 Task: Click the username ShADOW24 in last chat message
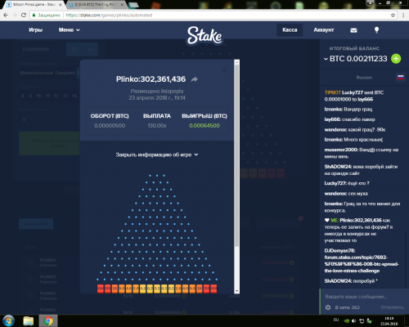pos(338,281)
